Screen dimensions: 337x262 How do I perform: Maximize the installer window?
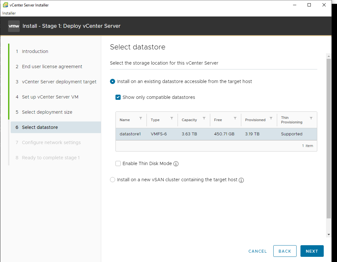(309, 5)
